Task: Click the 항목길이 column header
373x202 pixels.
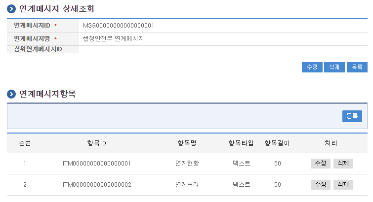Action: (277, 143)
